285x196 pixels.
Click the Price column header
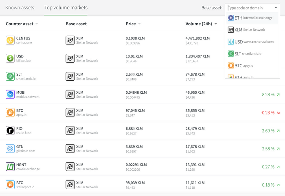[x=131, y=24]
